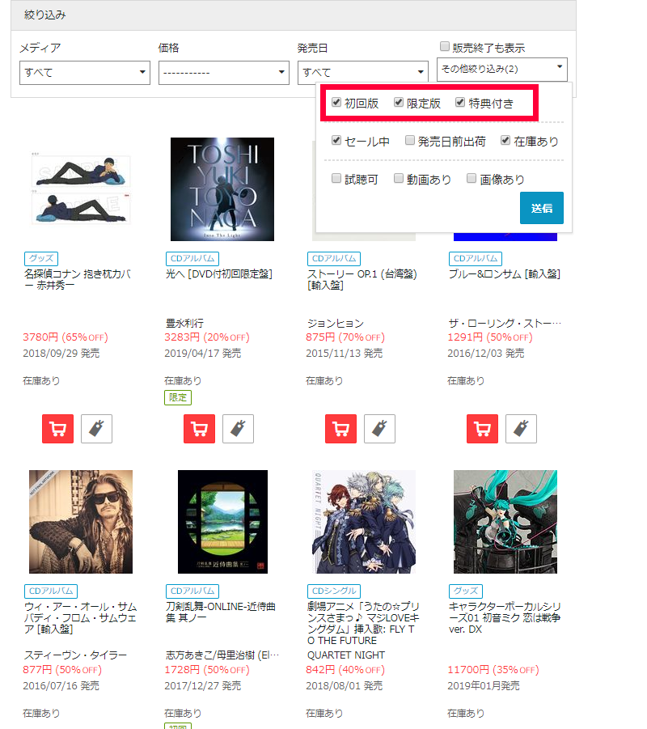
Task: Enable the 試聴可 checkbox
Action: click(x=336, y=179)
